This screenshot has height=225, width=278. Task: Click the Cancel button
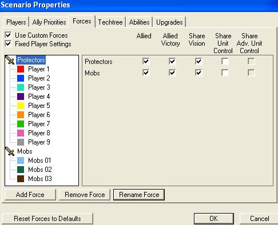tap(259, 219)
